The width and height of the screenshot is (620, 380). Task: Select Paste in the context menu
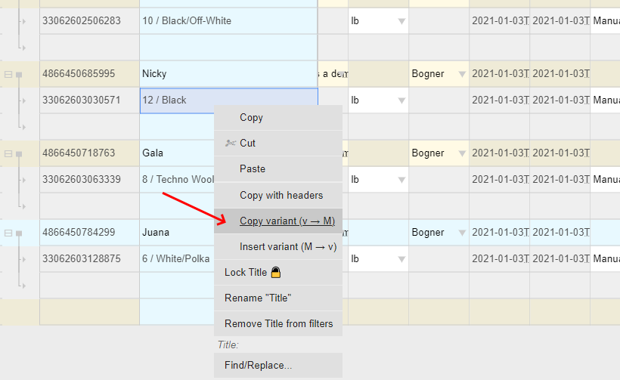coord(252,169)
